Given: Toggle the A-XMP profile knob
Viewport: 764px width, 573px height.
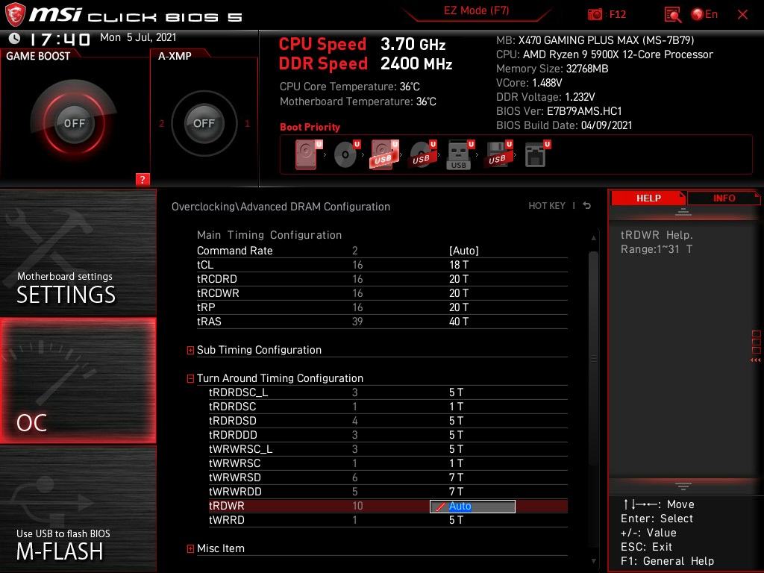Looking at the screenshot, I should tap(204, 123).
